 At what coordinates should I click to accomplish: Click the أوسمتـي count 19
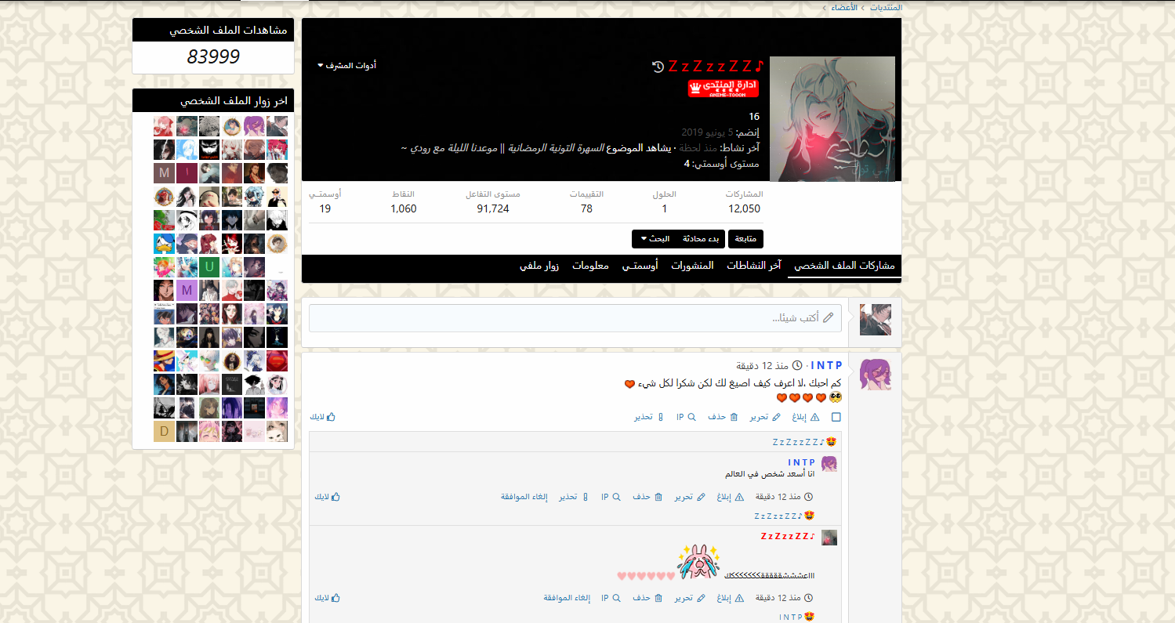point(325,208)
